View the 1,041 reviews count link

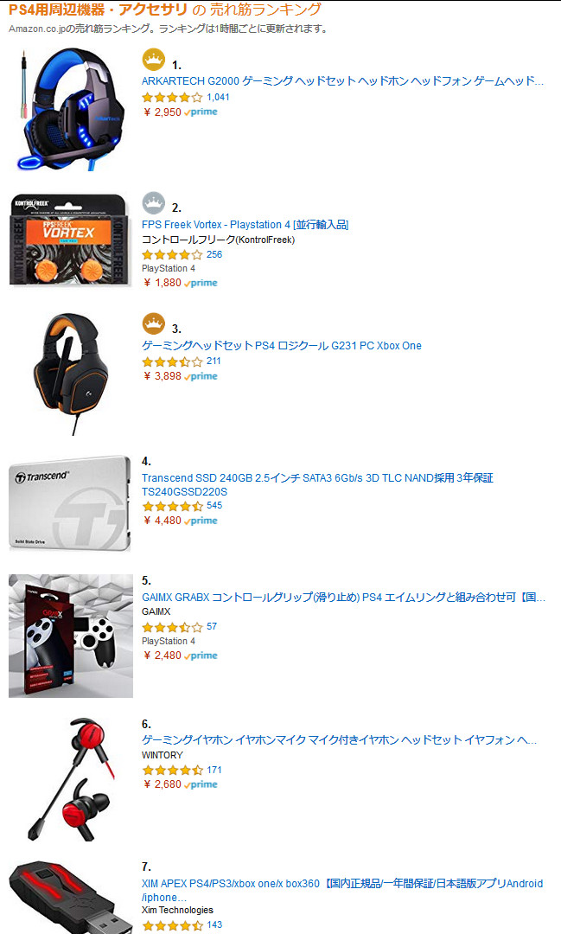pos(218,97)
